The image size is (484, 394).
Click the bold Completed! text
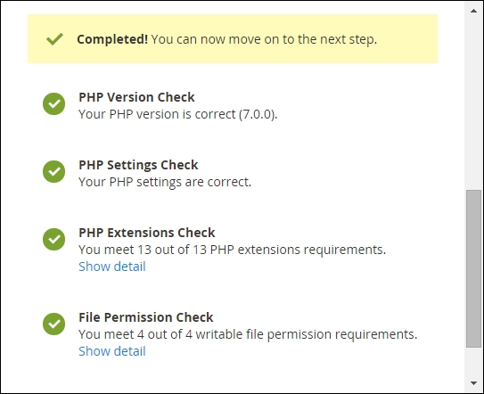point(112,39)
